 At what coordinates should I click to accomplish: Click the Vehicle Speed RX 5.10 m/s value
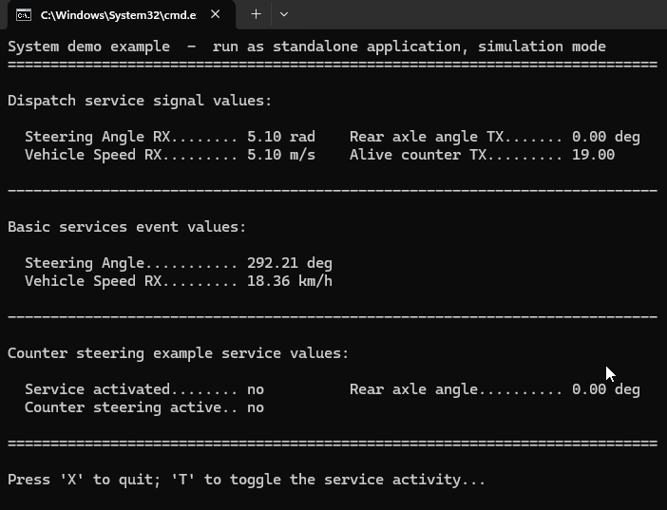point(280,155)
